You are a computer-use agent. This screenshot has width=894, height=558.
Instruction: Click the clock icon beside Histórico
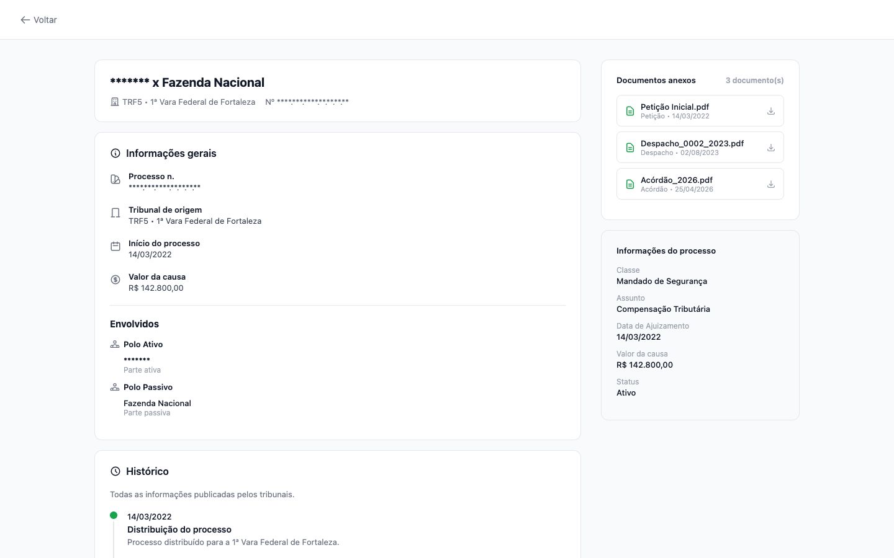point(115,471)
